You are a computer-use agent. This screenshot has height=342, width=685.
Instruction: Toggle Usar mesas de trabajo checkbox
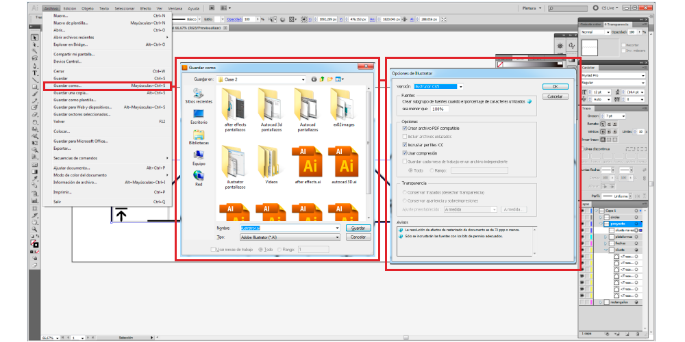(213, 250)
